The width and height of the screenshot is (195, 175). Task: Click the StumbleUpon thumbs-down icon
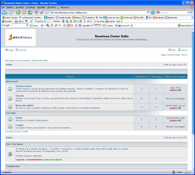tap(26, 21)
